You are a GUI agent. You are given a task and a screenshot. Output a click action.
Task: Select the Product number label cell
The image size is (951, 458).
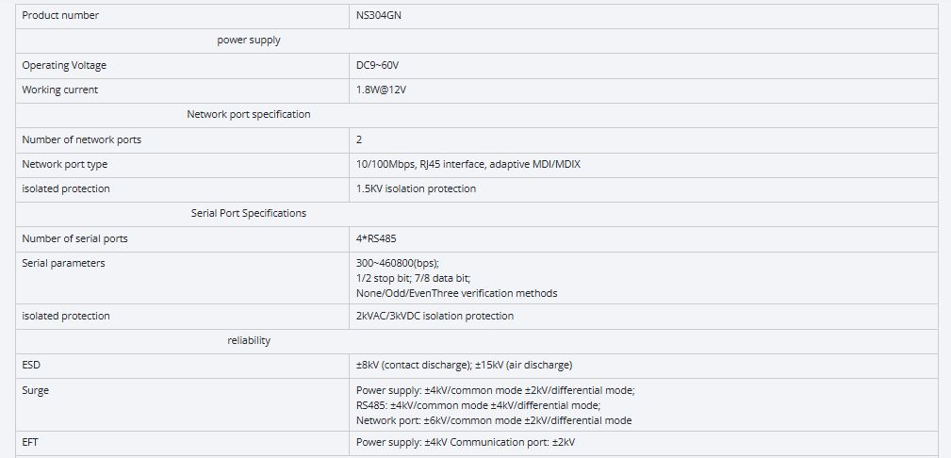click(60, 15)
